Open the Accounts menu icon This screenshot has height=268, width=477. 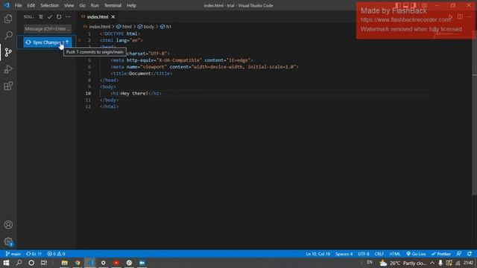8,225
